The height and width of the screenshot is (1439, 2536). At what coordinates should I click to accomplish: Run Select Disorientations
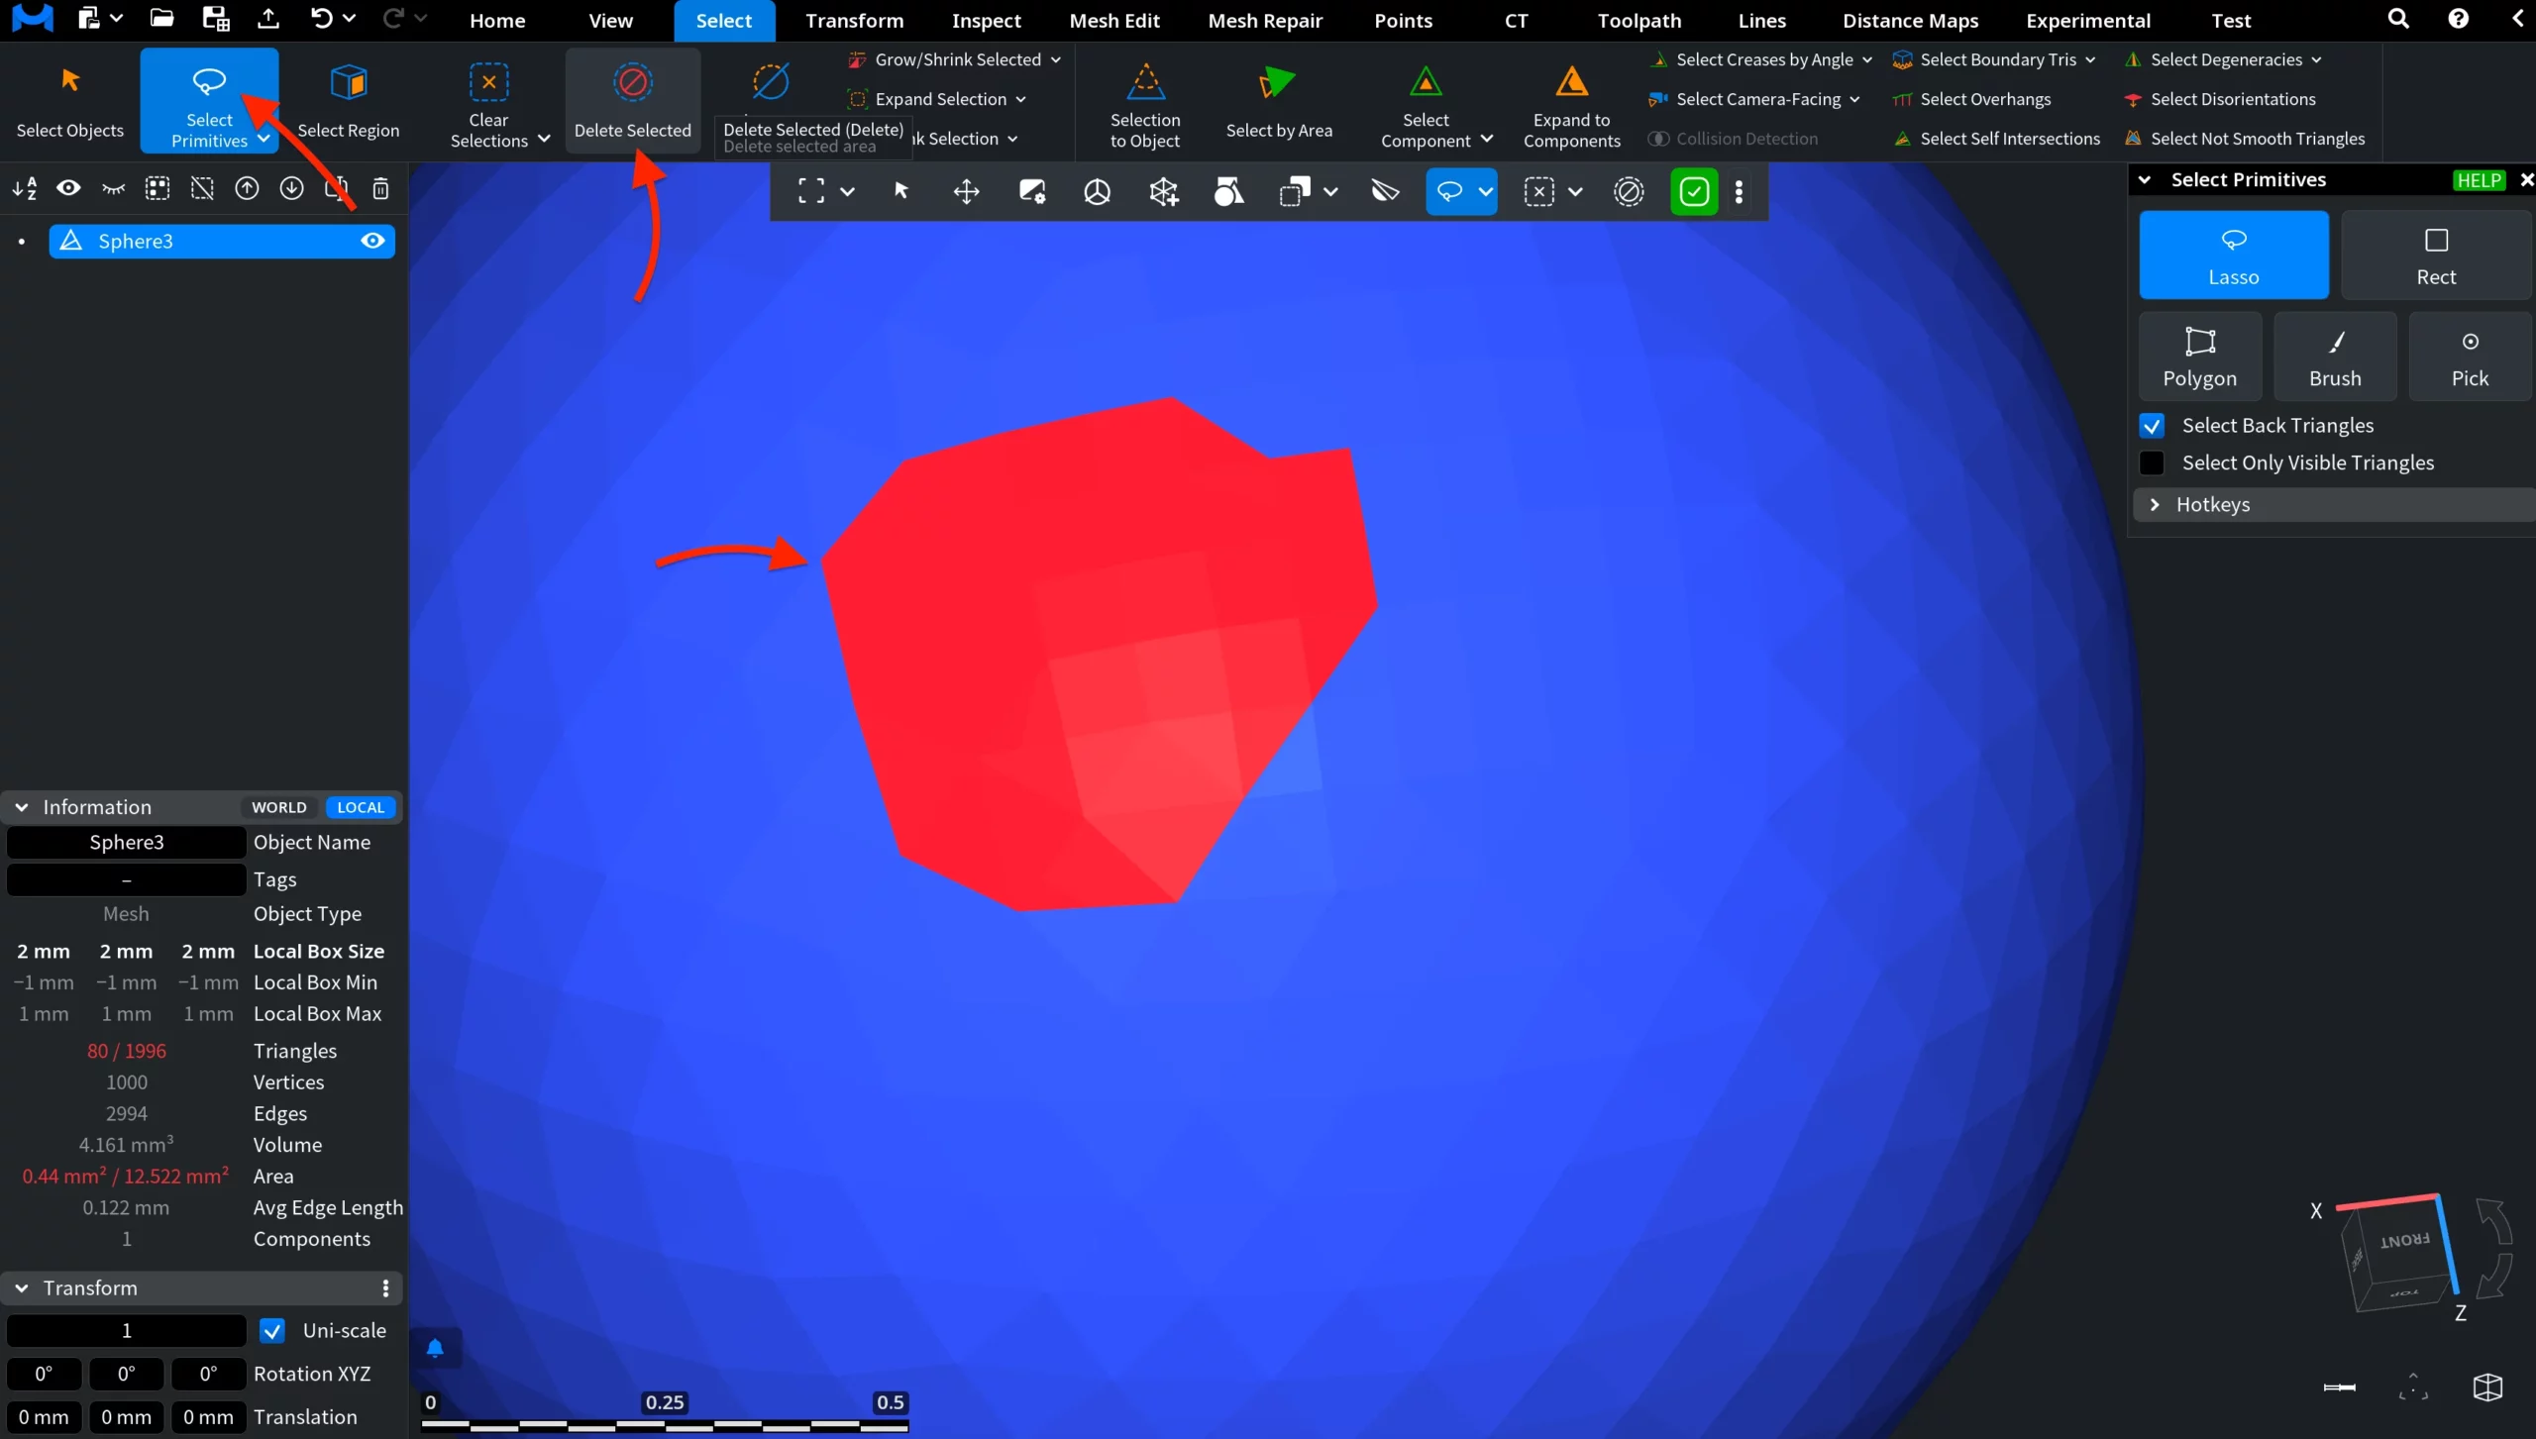point(2219,99)
